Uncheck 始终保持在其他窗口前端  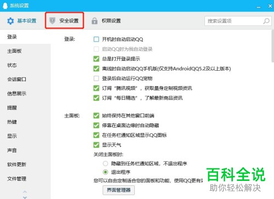[96, 116]
